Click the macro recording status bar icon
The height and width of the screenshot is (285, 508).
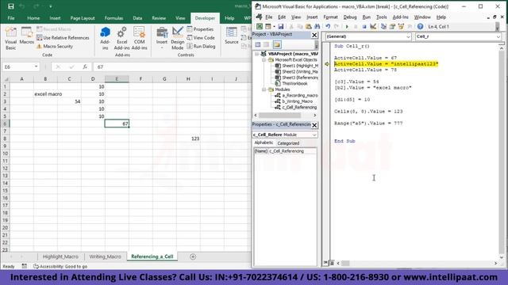click(25, 266)
